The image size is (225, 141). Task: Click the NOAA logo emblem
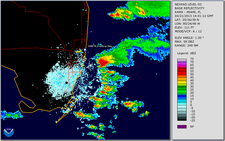click(9, 132)
